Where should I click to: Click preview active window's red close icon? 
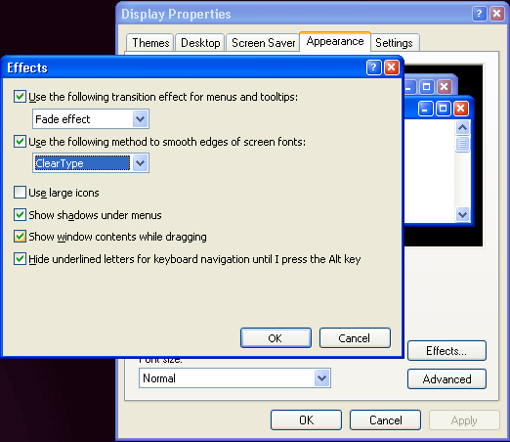coord(461,109)
